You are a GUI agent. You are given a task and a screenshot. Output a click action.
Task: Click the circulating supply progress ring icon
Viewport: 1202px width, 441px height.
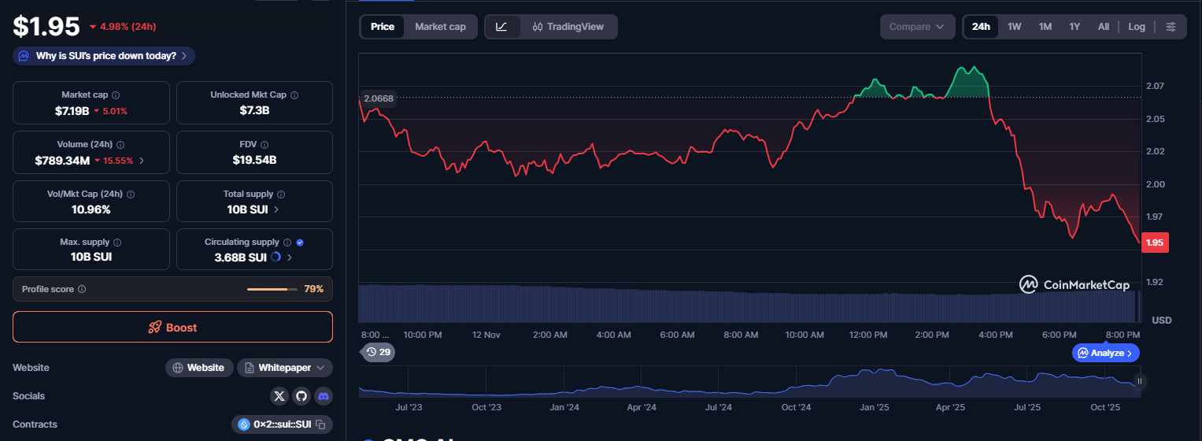[276, 257]
